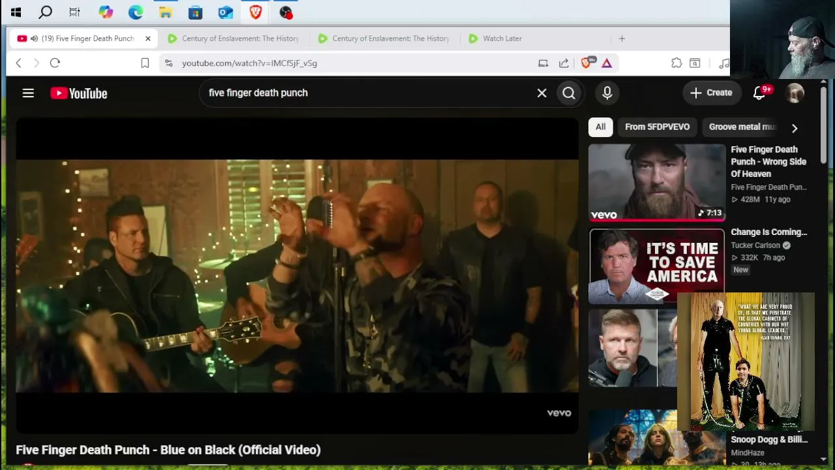Open YouTube notifications bell
835x470 pixels.
[759, 93]
